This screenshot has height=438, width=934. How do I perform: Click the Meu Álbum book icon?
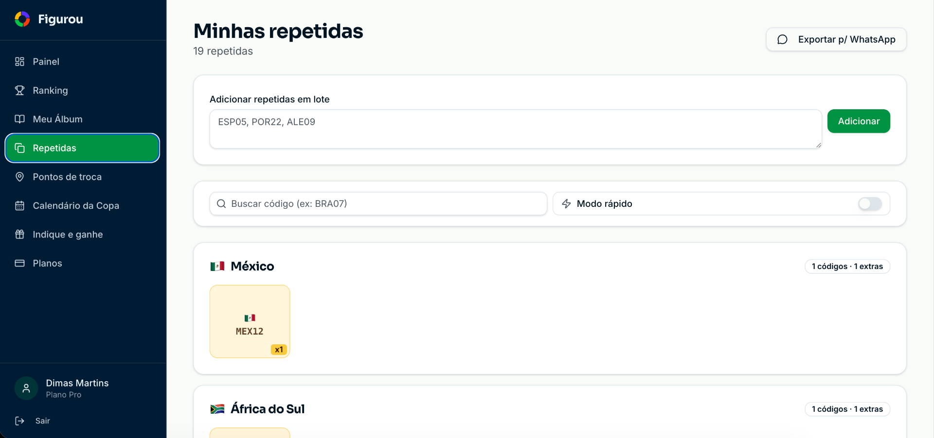19,119
